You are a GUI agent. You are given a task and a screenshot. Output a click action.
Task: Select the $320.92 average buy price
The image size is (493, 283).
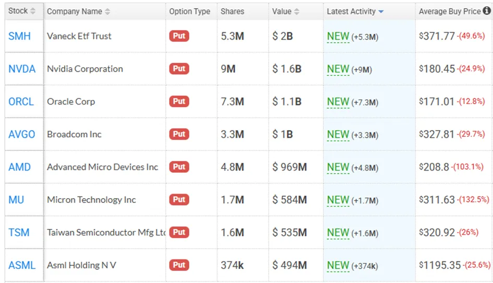click(x=437, y=233)
